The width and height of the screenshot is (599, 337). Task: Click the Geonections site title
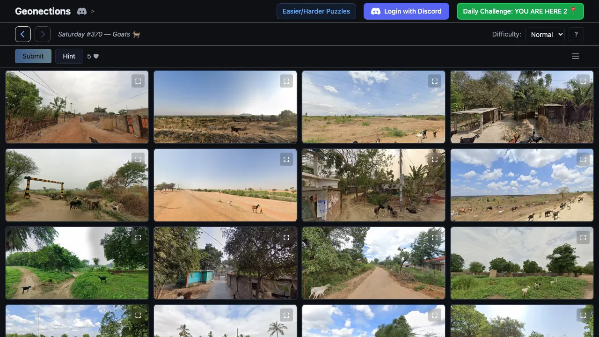point(43,11)
